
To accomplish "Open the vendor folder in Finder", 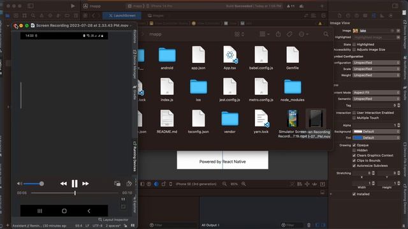I will (229, 121).
